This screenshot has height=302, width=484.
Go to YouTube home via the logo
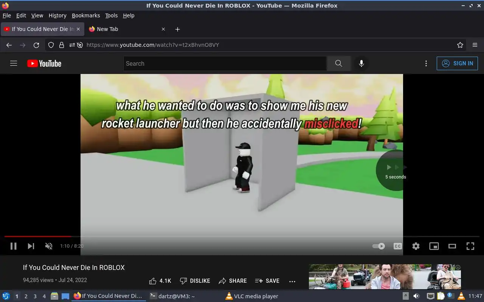[44, 63]
